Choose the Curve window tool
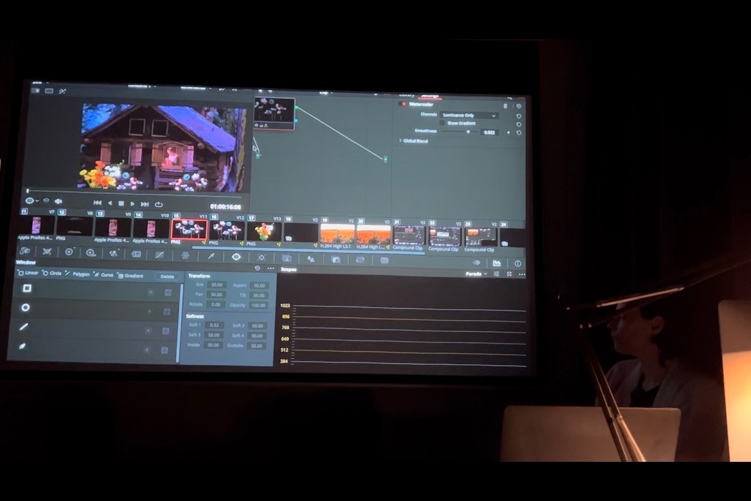This screenshot has height=501, width=751. pyautogui.click(x=103, y=275)
